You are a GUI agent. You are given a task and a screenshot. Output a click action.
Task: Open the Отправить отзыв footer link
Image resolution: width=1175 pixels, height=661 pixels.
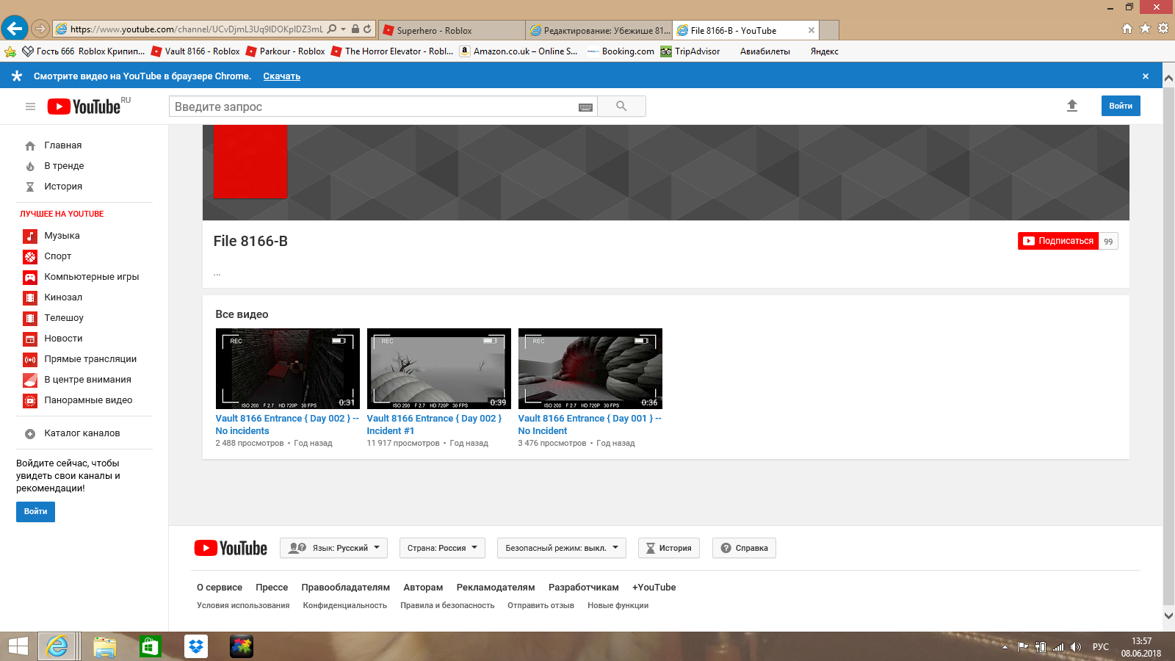click(x=541, y=606)
